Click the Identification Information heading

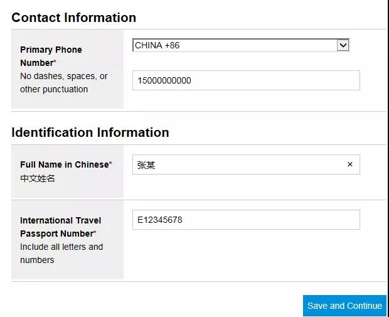coord(90,132)
